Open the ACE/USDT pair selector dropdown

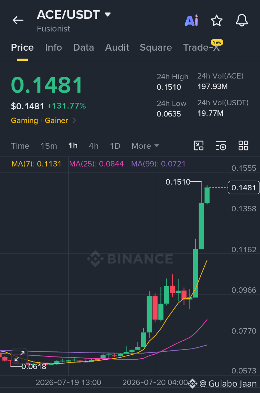click(x=108, y=14)
